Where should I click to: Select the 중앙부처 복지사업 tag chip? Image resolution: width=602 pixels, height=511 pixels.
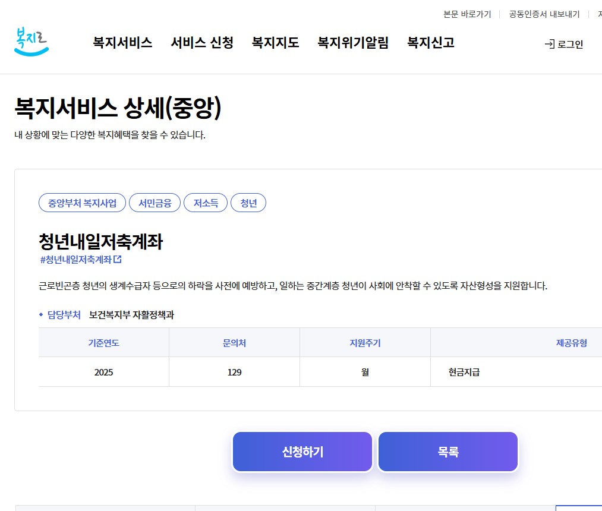(x=82, y=203)
